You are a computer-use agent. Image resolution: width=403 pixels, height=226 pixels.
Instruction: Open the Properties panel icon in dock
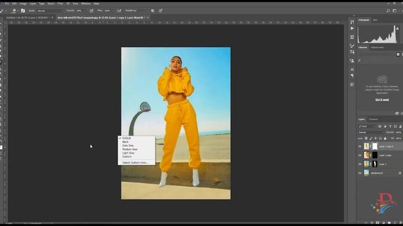click(352, 37)
